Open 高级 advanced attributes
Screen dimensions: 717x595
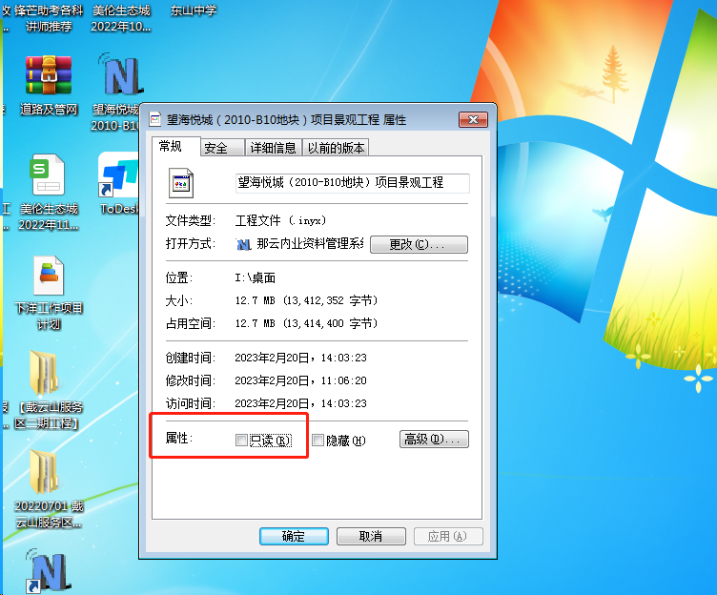434,440
